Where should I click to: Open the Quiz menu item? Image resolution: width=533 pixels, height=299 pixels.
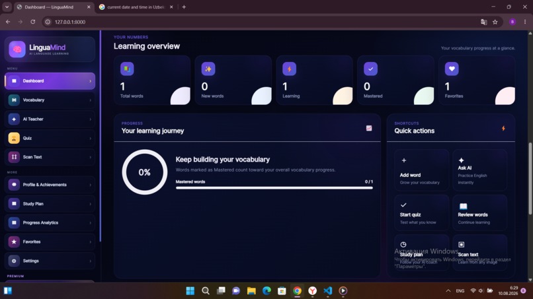50,138
